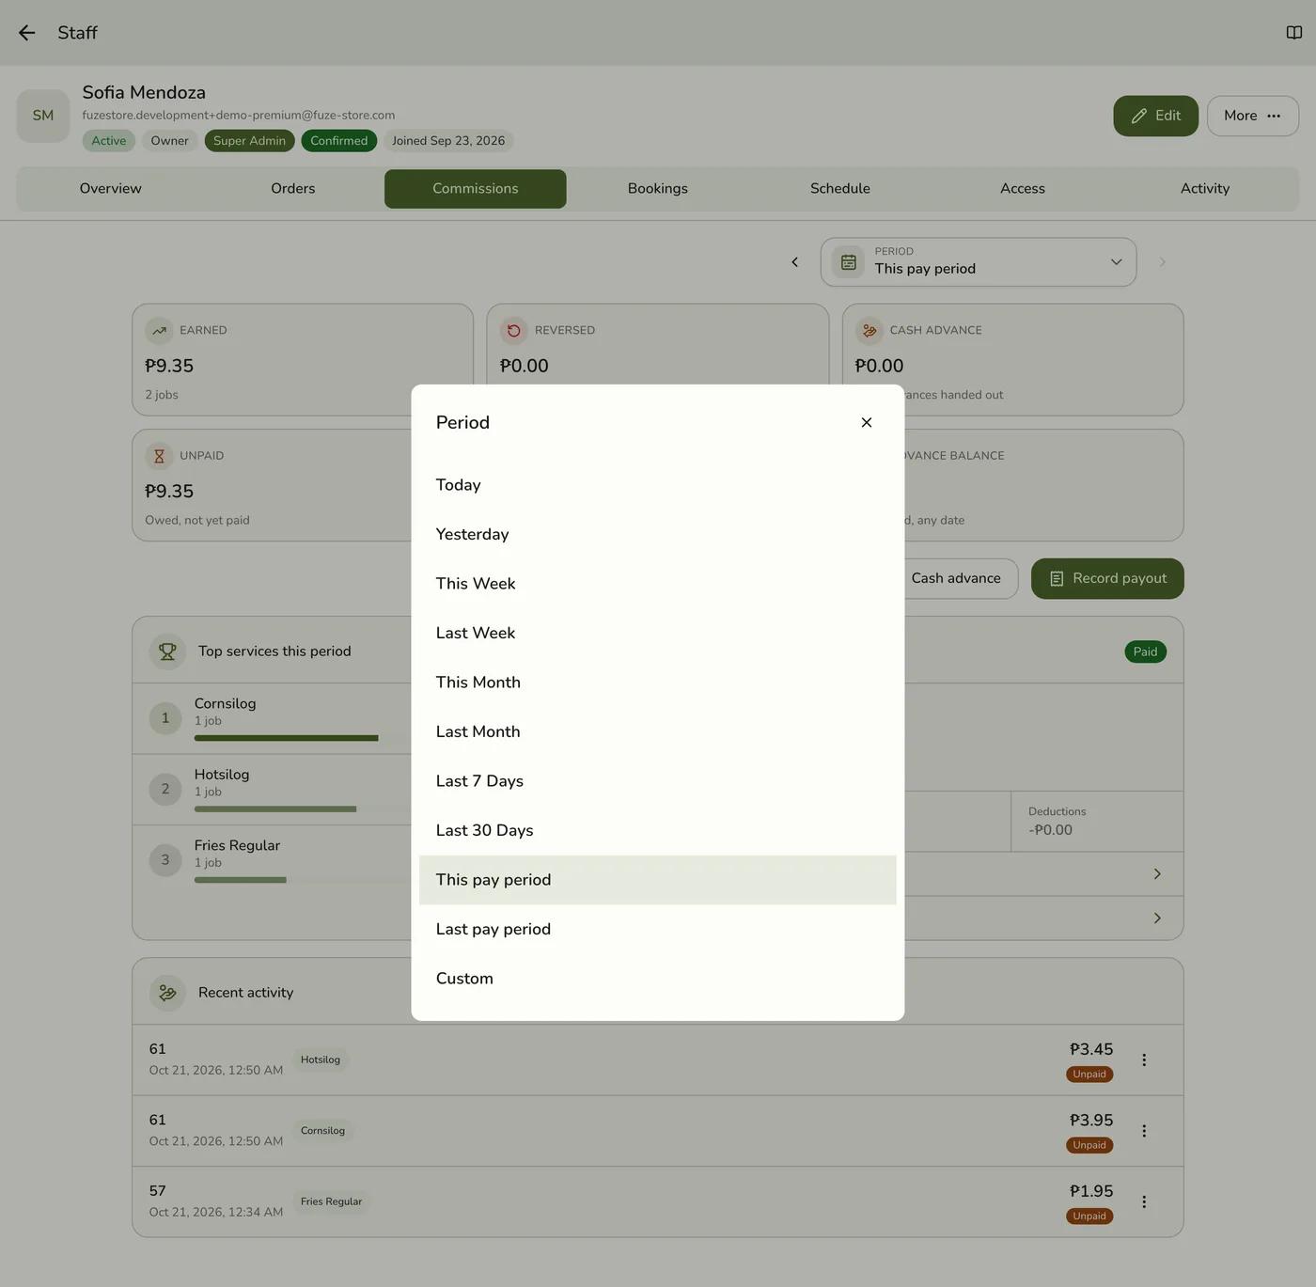Select Custom period option
This screenshot has width=1316, height=1287.
pos(658,979)
